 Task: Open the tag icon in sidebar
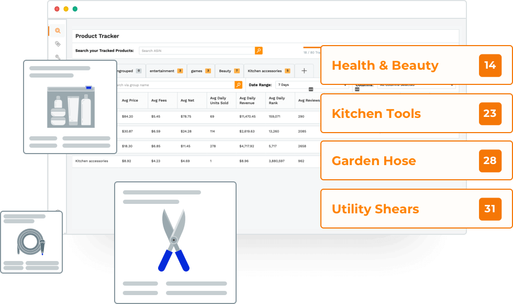58,44
